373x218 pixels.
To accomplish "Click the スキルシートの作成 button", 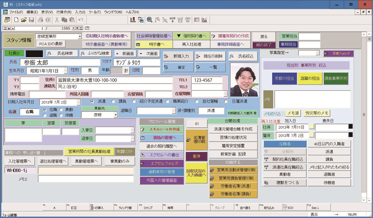I will pos(161,129).
